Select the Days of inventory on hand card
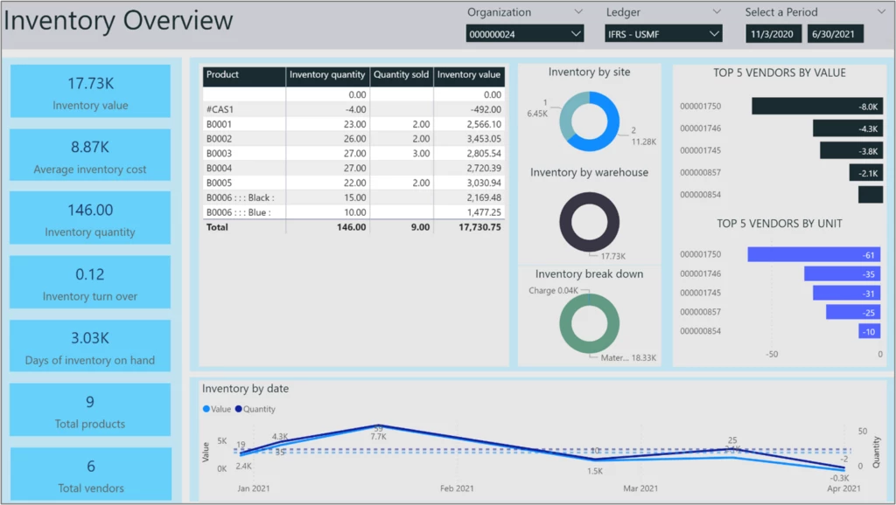The width and height of the screenshot is (896, 505). (89, 346)
